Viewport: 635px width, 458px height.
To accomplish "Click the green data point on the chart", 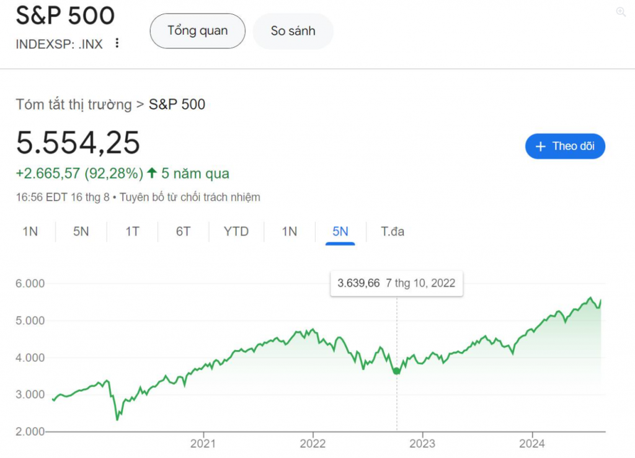I will 397,371.
